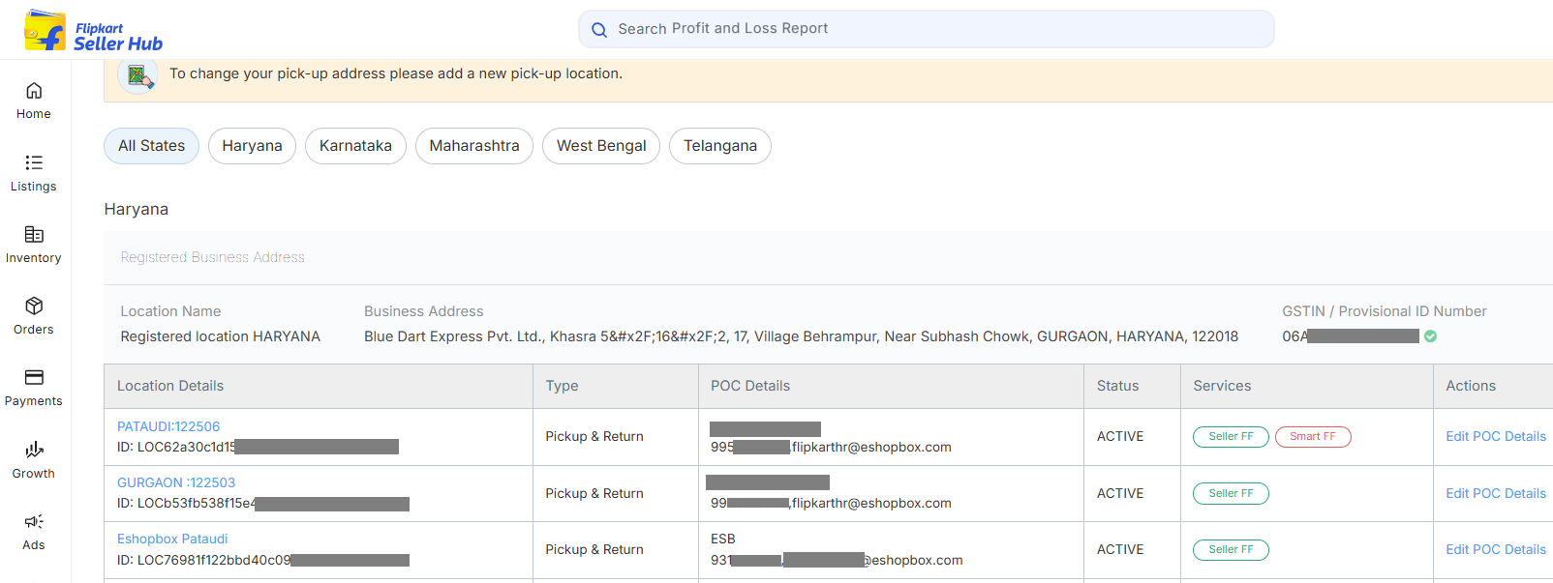This screenshot has height=583, width=1553.
Task: Click the Actions column header
Action: pos(1471,386)
